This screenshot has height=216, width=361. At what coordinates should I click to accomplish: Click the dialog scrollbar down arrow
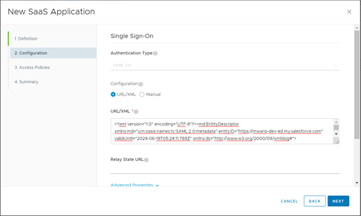coord(357,183)
